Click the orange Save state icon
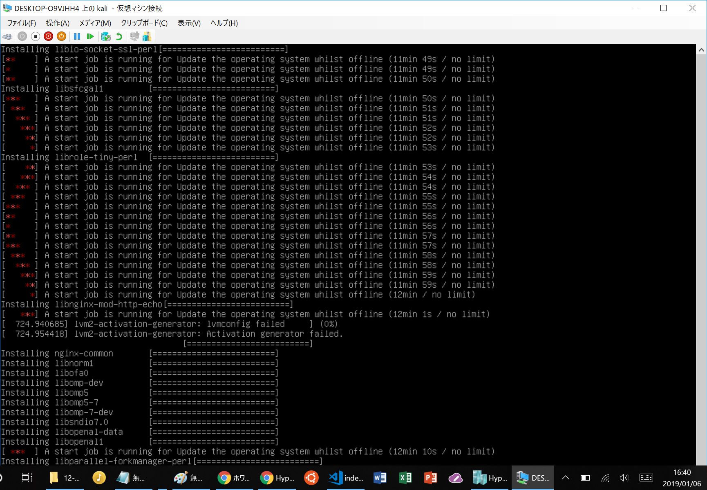Image resolution: width=707 pixels, height=490 pixels. tap(61, 37)
